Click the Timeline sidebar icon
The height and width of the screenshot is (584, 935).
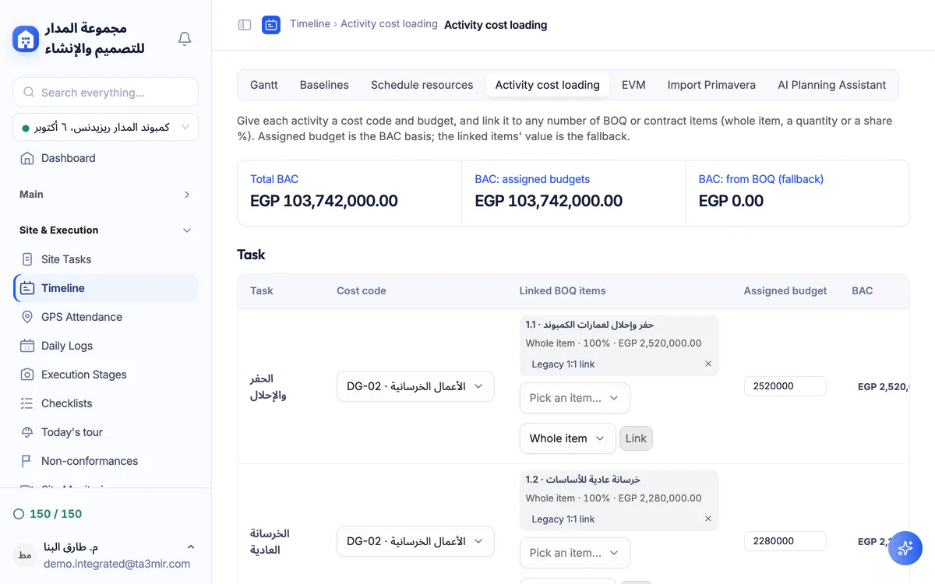pos(27,288)
